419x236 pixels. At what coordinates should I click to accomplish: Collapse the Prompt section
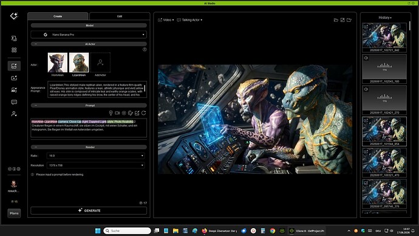coord(36,105)
